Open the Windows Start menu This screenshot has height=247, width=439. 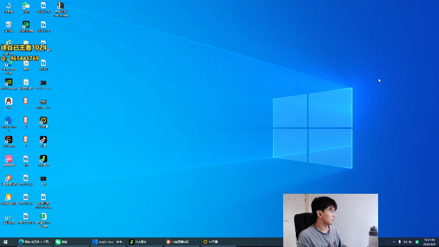click(x=5, y=242)
